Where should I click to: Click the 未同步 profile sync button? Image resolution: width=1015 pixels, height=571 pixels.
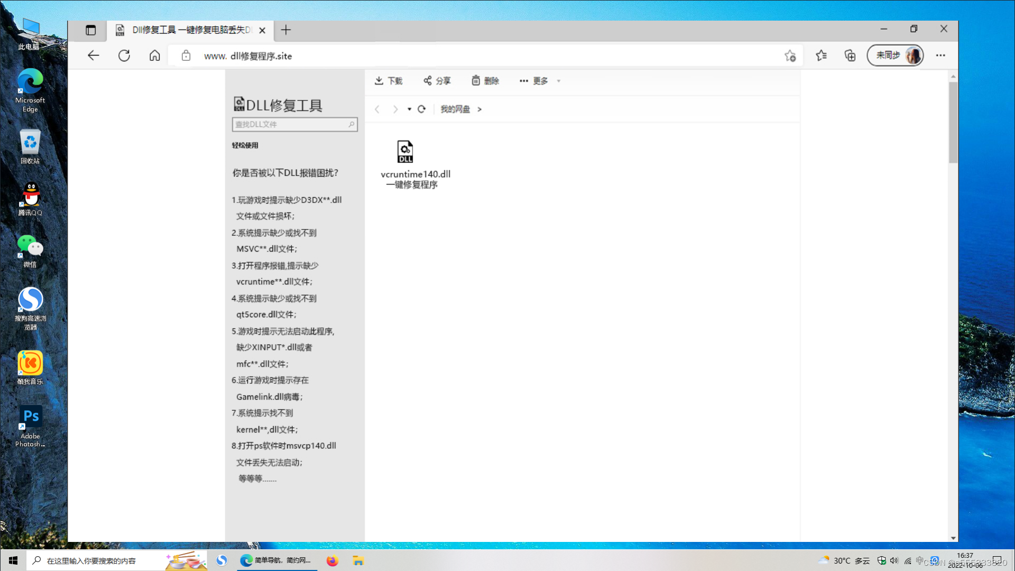point(894,56)
